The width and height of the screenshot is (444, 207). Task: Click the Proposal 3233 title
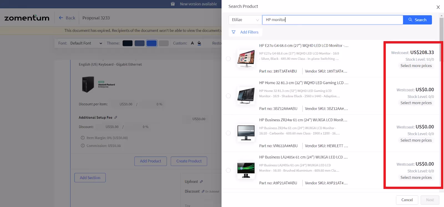click(96, 18)
